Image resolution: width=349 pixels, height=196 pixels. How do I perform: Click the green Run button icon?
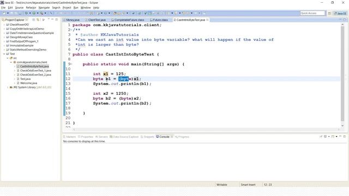tap(34, 13)
